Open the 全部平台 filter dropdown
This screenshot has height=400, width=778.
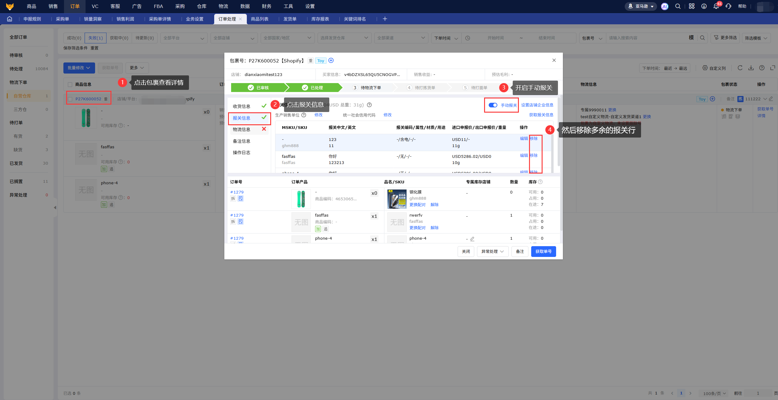(183, 38)
